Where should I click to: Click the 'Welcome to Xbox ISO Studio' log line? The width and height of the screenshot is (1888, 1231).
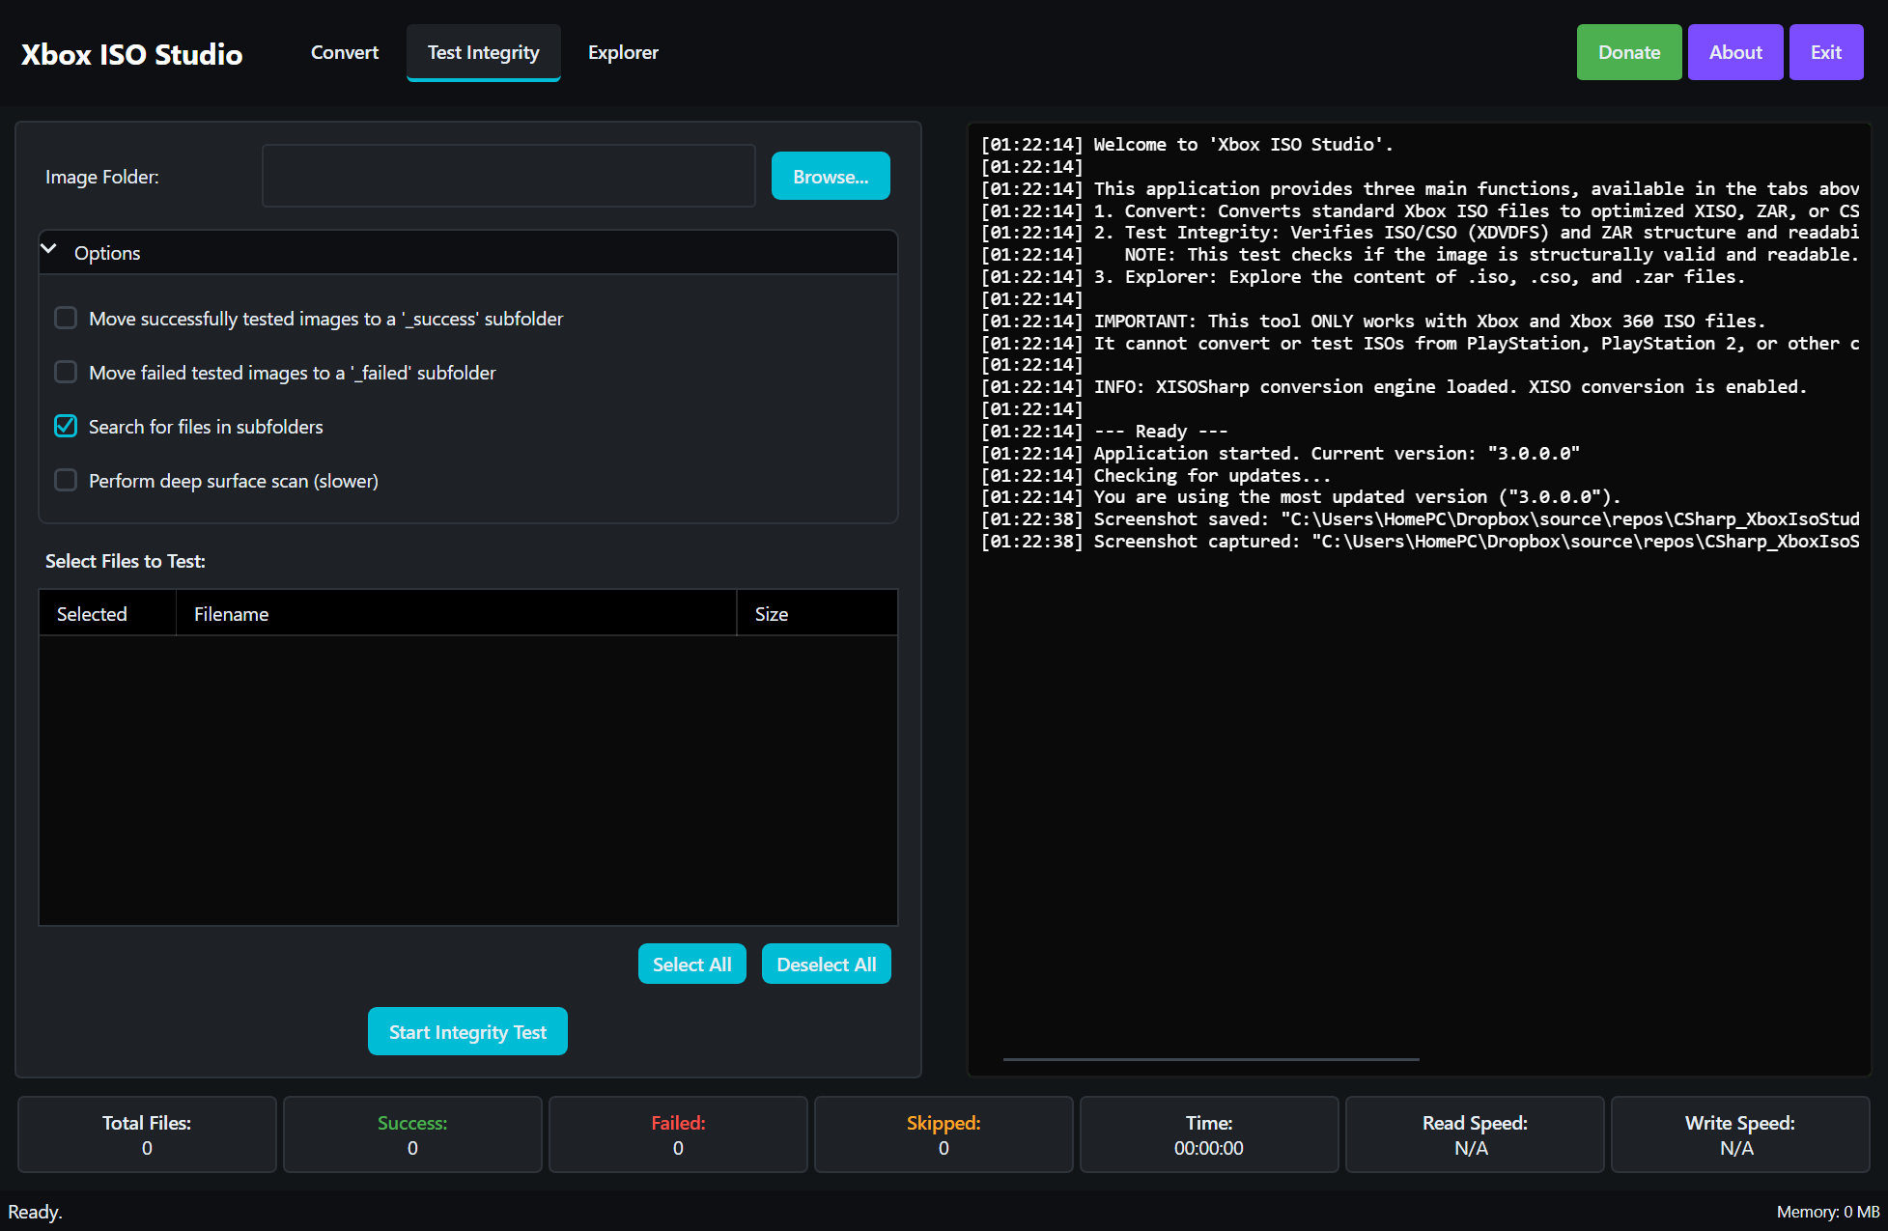coord(1187,145)
